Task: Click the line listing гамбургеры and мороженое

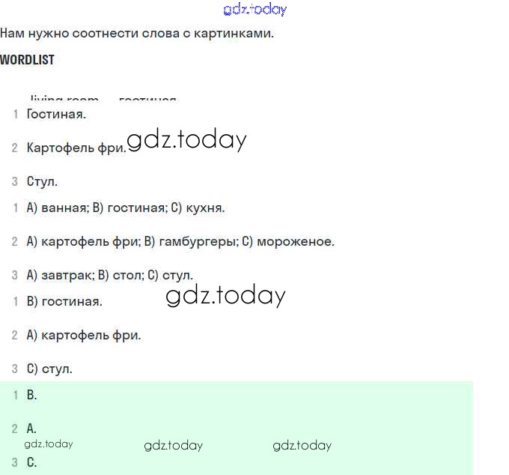Action: 180,242
